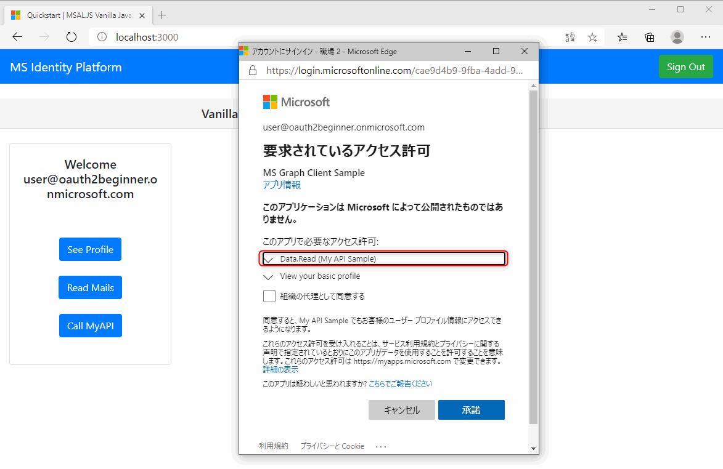Open the 詳細の表示 link
Image resolution: width=723 pixels, height=469 pixels.
pos(280,369)
